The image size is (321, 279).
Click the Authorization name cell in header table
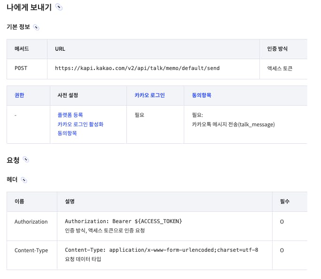[31, 222]
